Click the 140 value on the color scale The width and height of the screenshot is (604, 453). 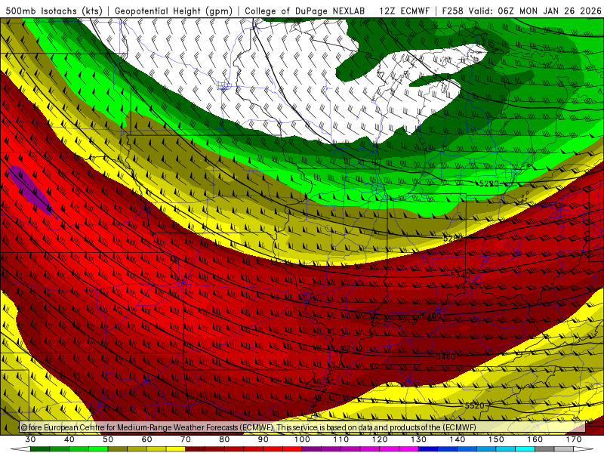point(458,439)
